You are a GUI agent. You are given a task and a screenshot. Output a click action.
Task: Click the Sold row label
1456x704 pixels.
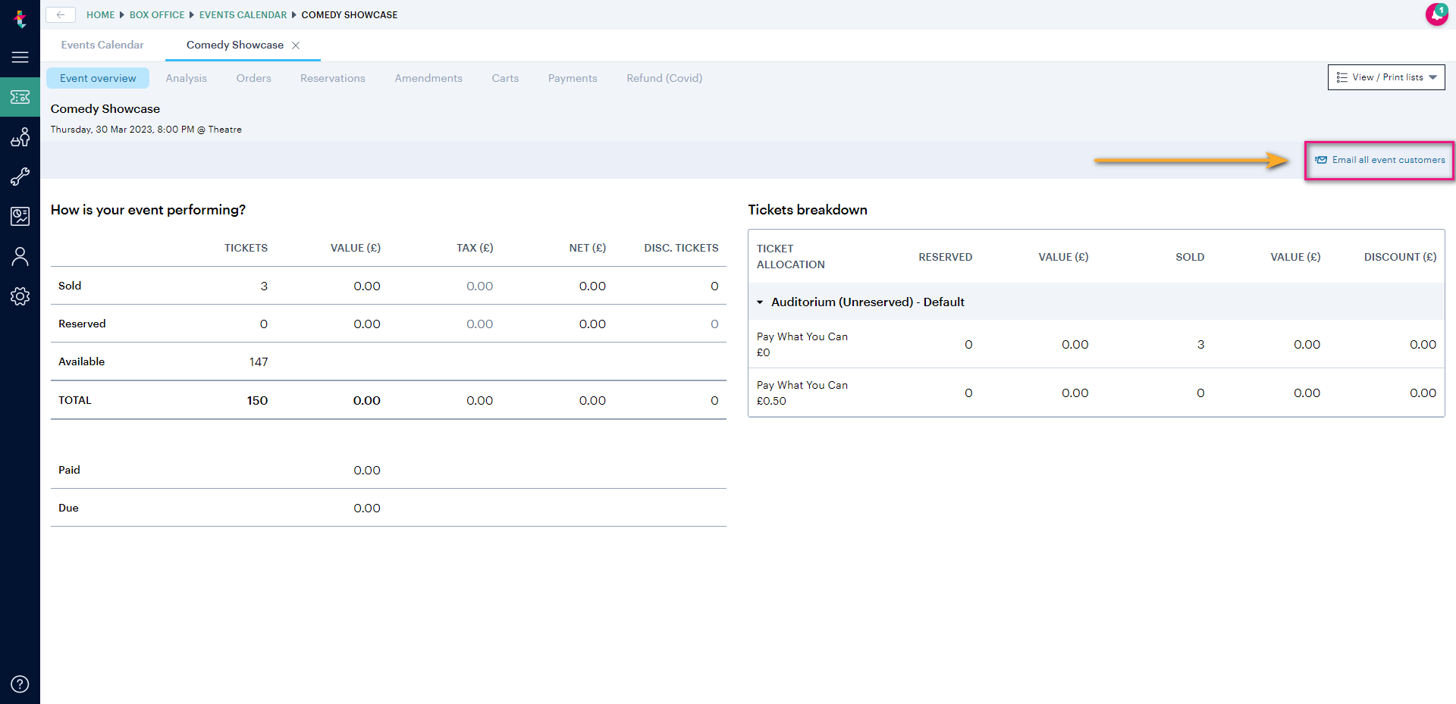coord(70,286)
